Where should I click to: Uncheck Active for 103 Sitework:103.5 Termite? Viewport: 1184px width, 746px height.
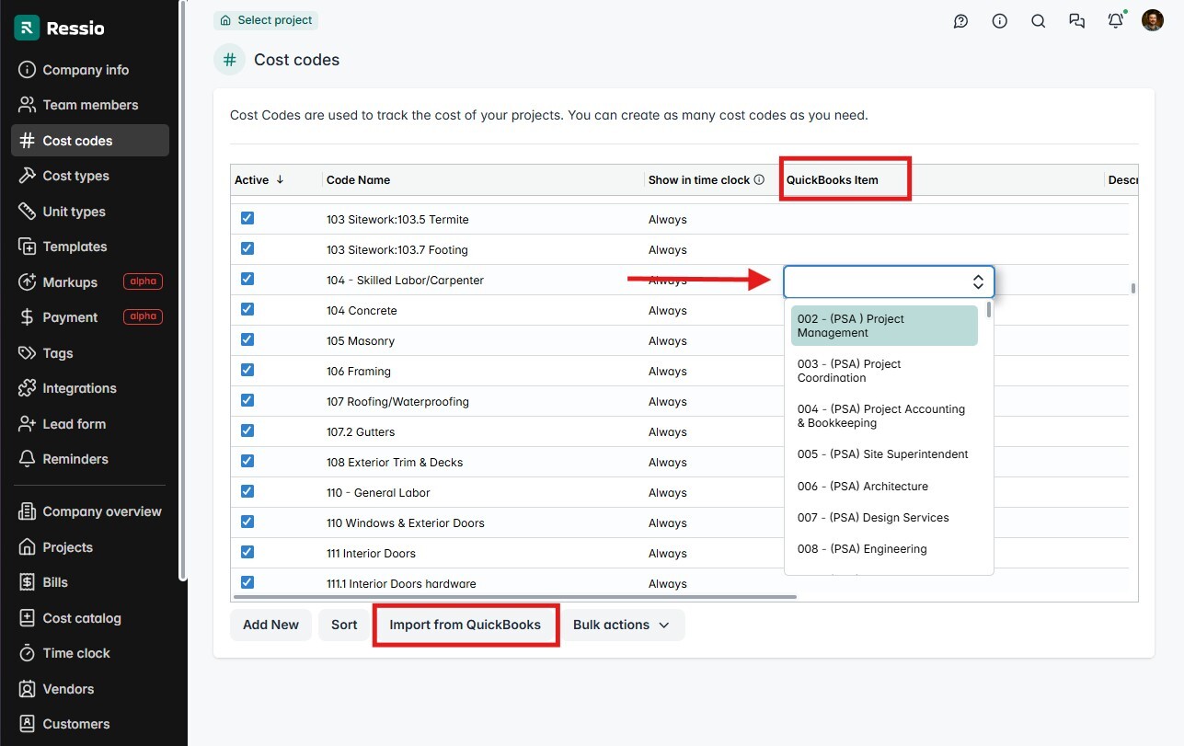247,219
